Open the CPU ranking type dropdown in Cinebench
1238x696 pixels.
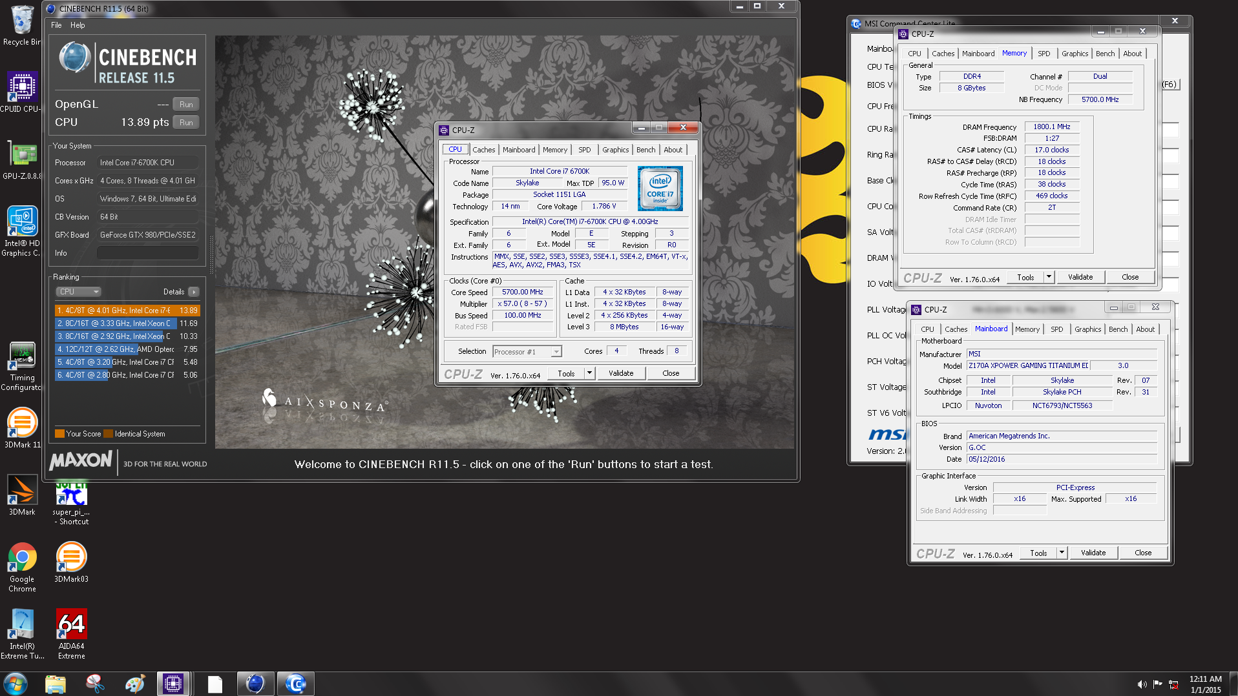coord(79,292)
